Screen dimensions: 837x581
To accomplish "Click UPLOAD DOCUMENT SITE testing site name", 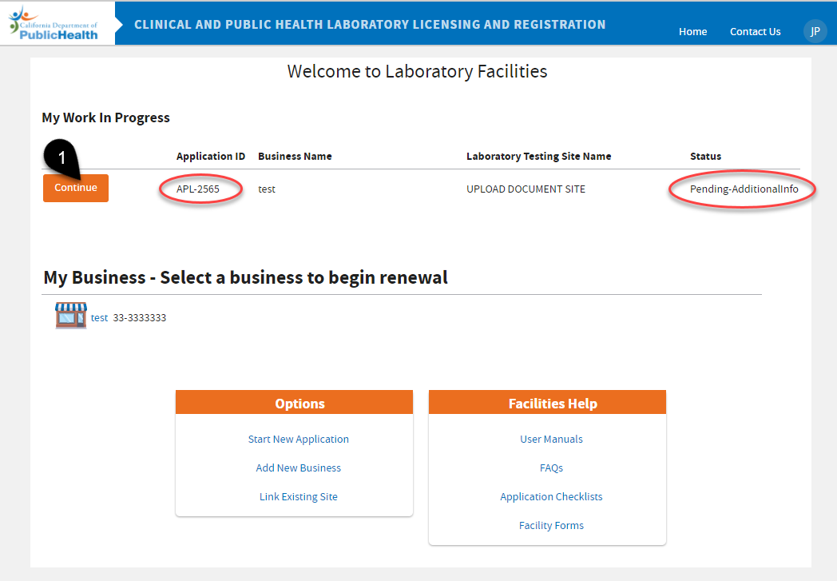I will (526, 189).
